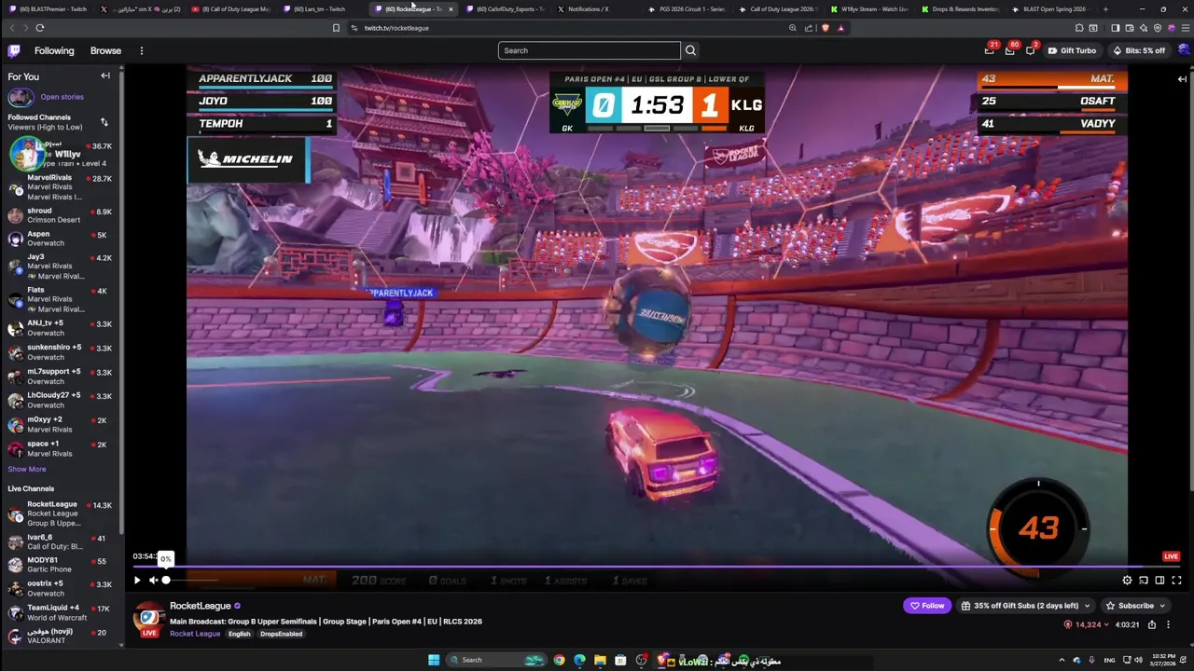The width and height of the screenshot is (1194, 671).
Task: Collapse the For You sidebar
Action: click(105, 76)
